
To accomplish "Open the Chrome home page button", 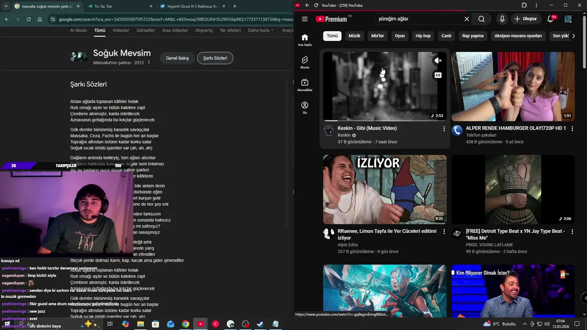I will click(39, 19).
